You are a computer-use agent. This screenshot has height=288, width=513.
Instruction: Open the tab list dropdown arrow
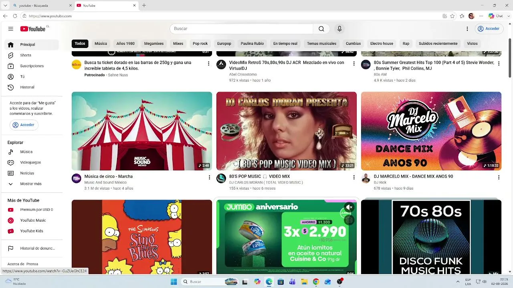coord(5,5)
